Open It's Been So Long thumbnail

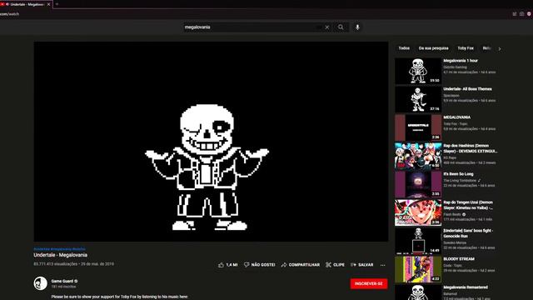tap(418, 184)
